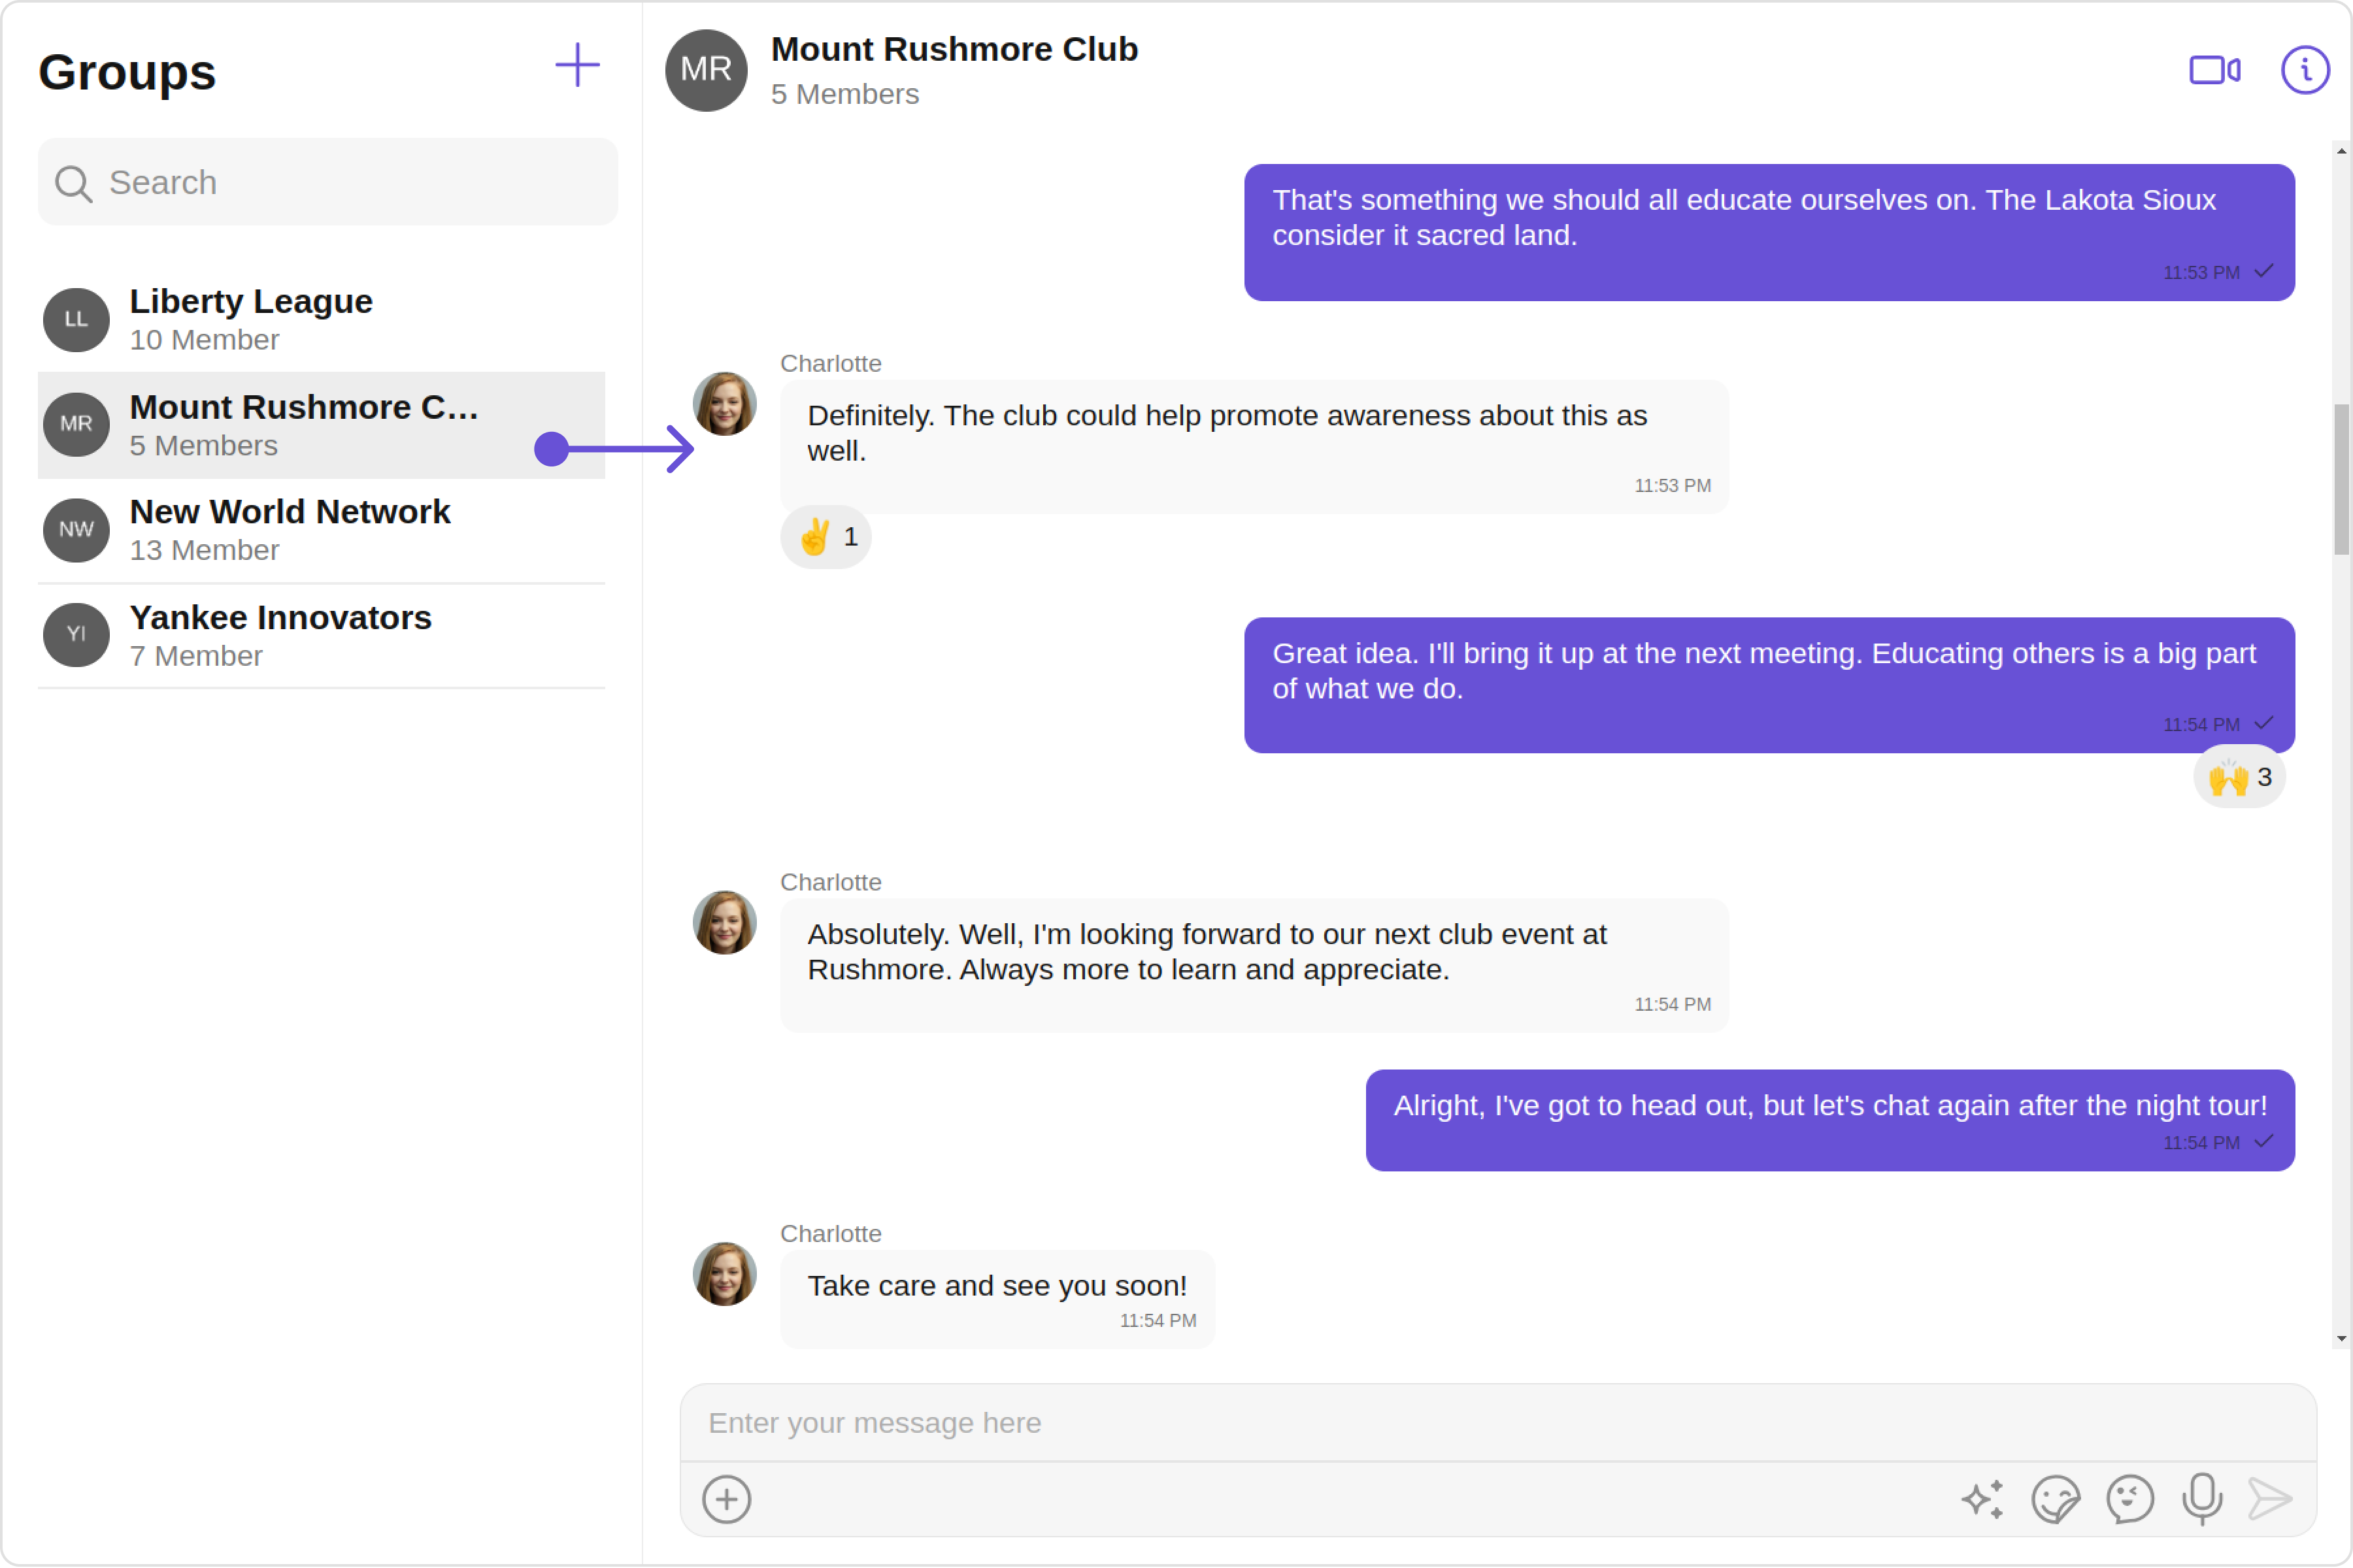2353x1568 pixels.
Task: Open the attachment plus button in composer
Action: click(726, 1499)
